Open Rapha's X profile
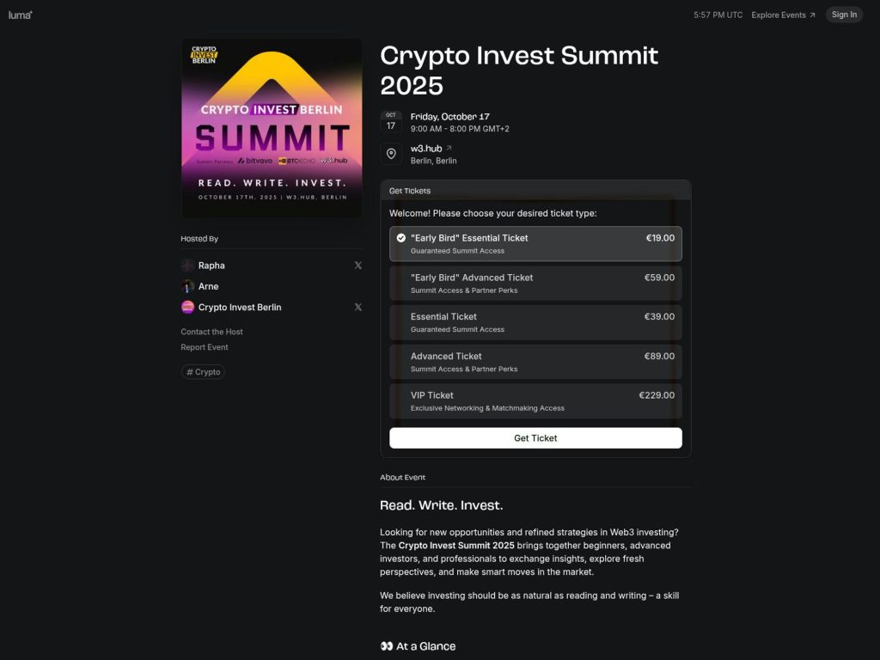The image size is (880, 660). 358,265
